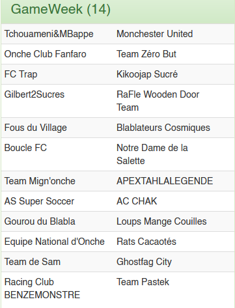Open the Tchouameni&MBappe team
This screenshot has height=308, width=235.
click(49, 34)
